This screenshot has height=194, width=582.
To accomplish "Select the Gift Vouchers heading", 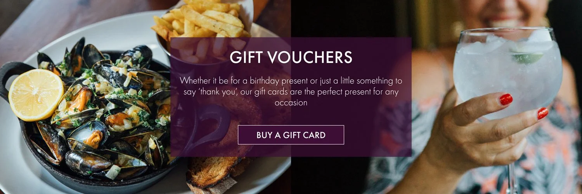I will click(x=291, y=57).
